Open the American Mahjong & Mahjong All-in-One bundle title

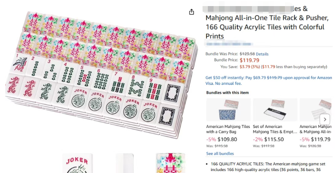pyautogui.click(x=317, y=129)
